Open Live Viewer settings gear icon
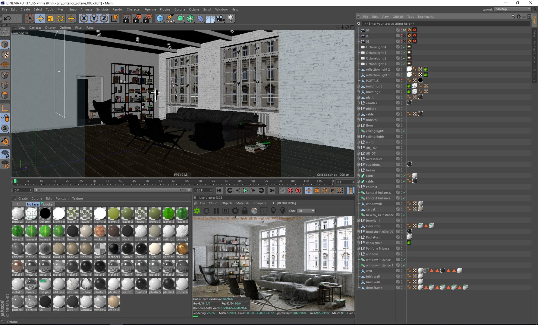538x325 pixels. click(x=235, y=211)
